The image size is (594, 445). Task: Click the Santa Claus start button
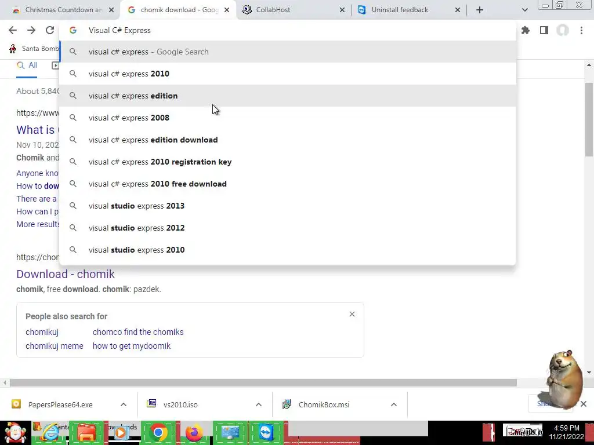point(15,433)
